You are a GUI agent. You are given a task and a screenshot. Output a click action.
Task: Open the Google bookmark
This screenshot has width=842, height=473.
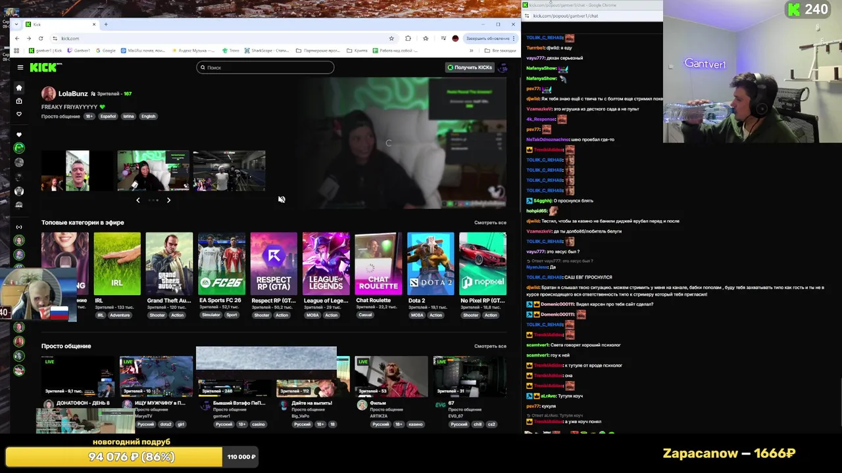[x=105, y=51]
